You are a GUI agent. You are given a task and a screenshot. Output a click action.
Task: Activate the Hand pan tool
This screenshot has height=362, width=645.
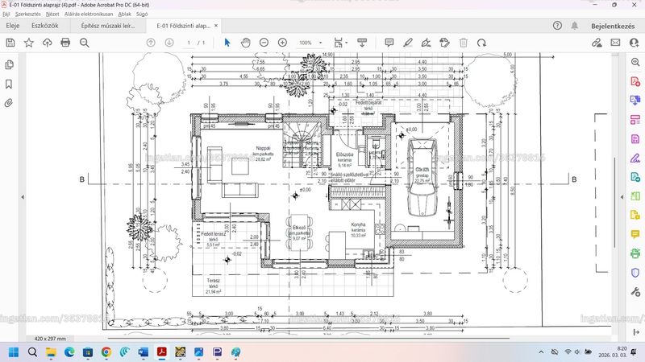[246, 43]
